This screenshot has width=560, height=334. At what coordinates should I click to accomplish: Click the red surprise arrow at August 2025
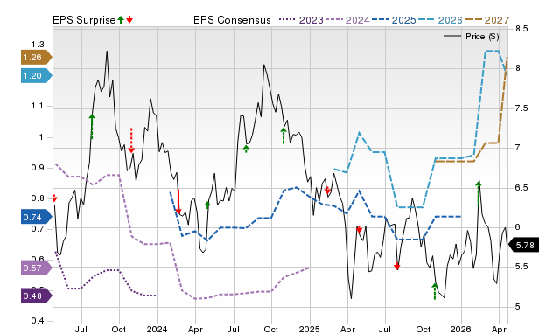coord(396,266)
